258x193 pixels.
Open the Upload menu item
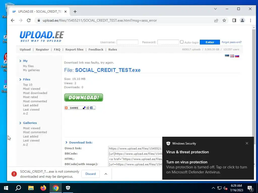tap(25, 50)
